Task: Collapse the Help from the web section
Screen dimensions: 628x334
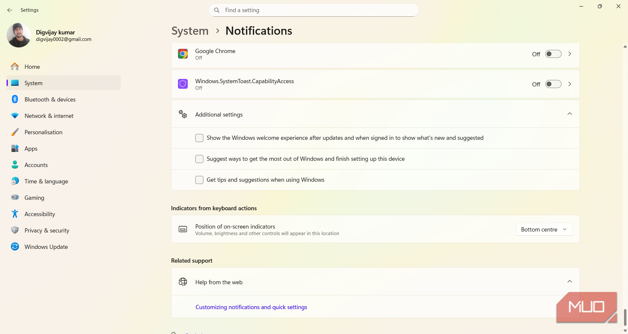Action: point(569,282)
